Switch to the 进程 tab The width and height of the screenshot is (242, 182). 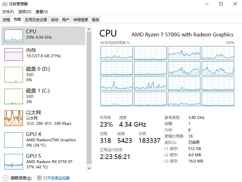[6, 20]
